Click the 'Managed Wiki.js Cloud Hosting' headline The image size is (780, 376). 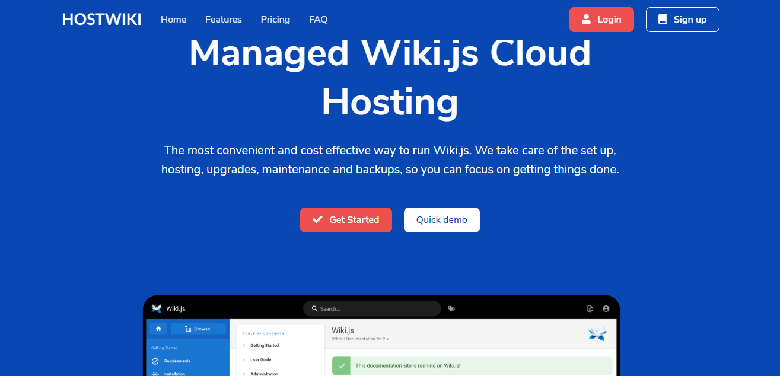tap(390, 78)
